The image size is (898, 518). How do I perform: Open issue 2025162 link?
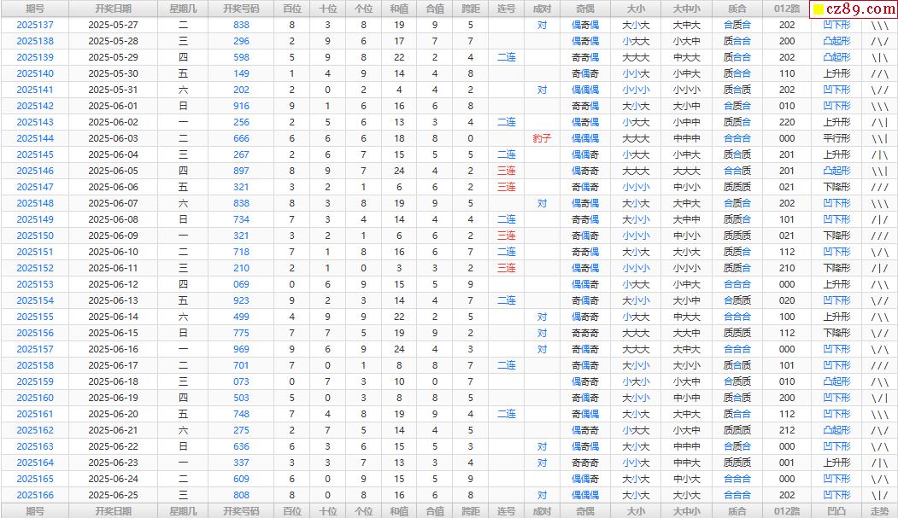(x=35, y=430)
